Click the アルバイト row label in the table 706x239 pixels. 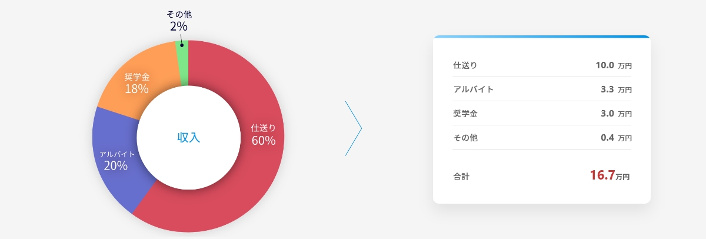point(473,89)
